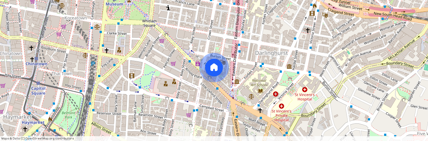
Task: Select the Clarke Street label
Action: tap(117, 33)
